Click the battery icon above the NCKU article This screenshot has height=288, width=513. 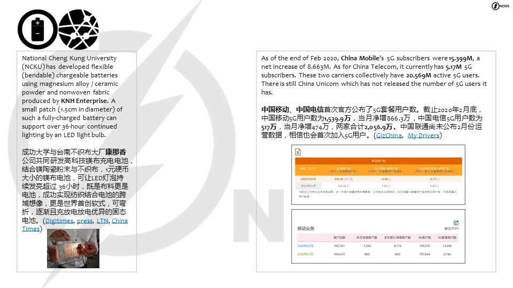pos(37,29)
